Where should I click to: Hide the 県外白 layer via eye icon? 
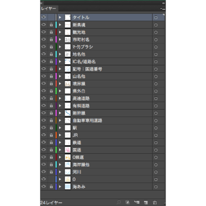coord(43,90)
